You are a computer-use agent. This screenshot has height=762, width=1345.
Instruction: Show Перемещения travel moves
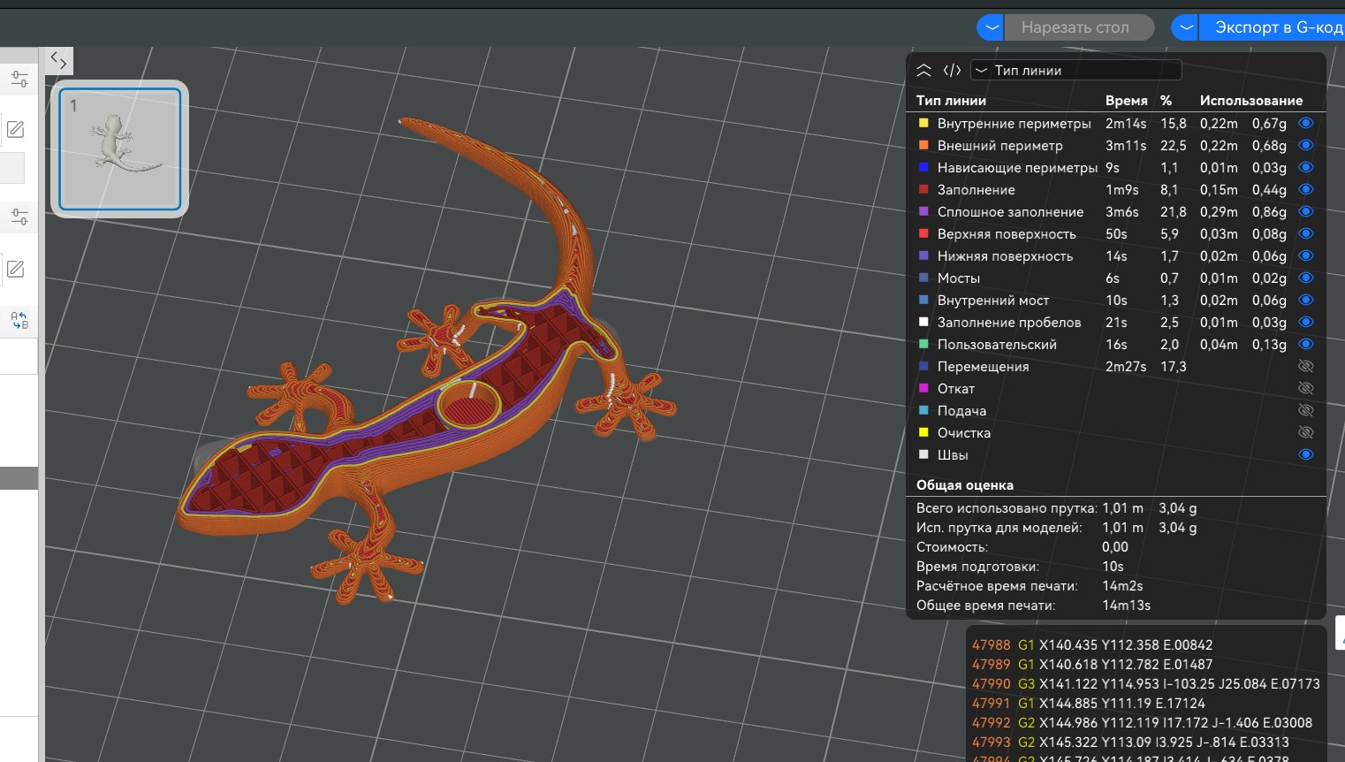1305,366
